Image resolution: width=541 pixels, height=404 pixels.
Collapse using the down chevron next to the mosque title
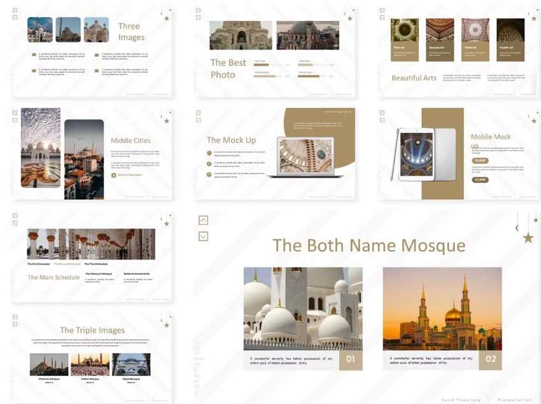[x=202, y=235]
